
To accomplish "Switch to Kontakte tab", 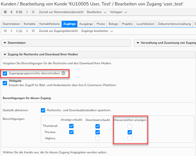I will (30, 24).
